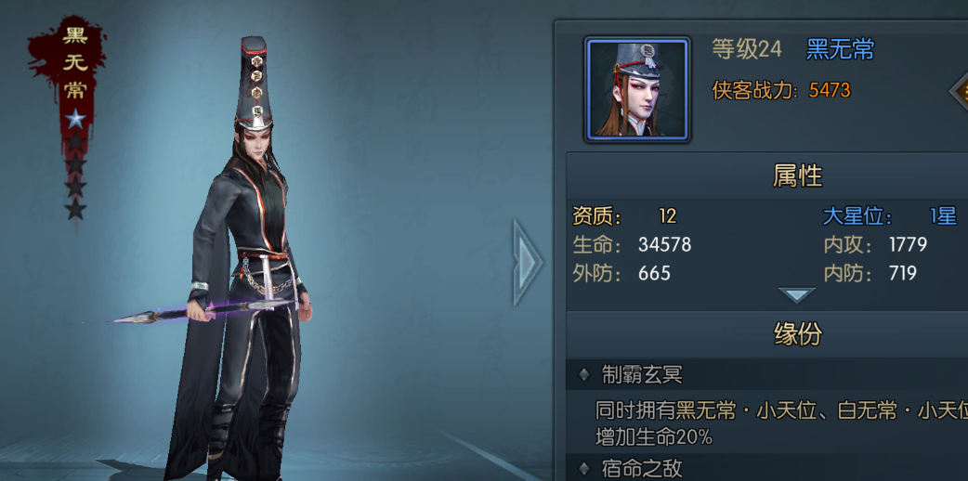Click the lit blue star under 黑无常 banner
Viewport: 968px width, 481px height.
coord(75,119)
